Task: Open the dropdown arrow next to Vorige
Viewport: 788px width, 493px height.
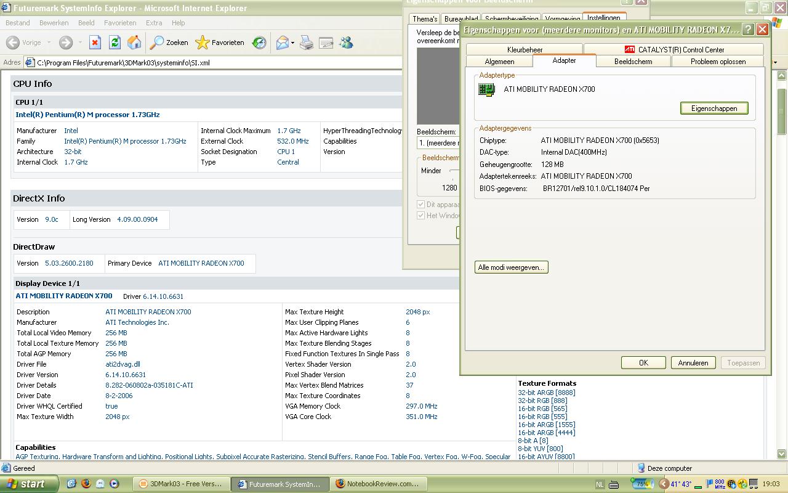Action: coord(49,43)
